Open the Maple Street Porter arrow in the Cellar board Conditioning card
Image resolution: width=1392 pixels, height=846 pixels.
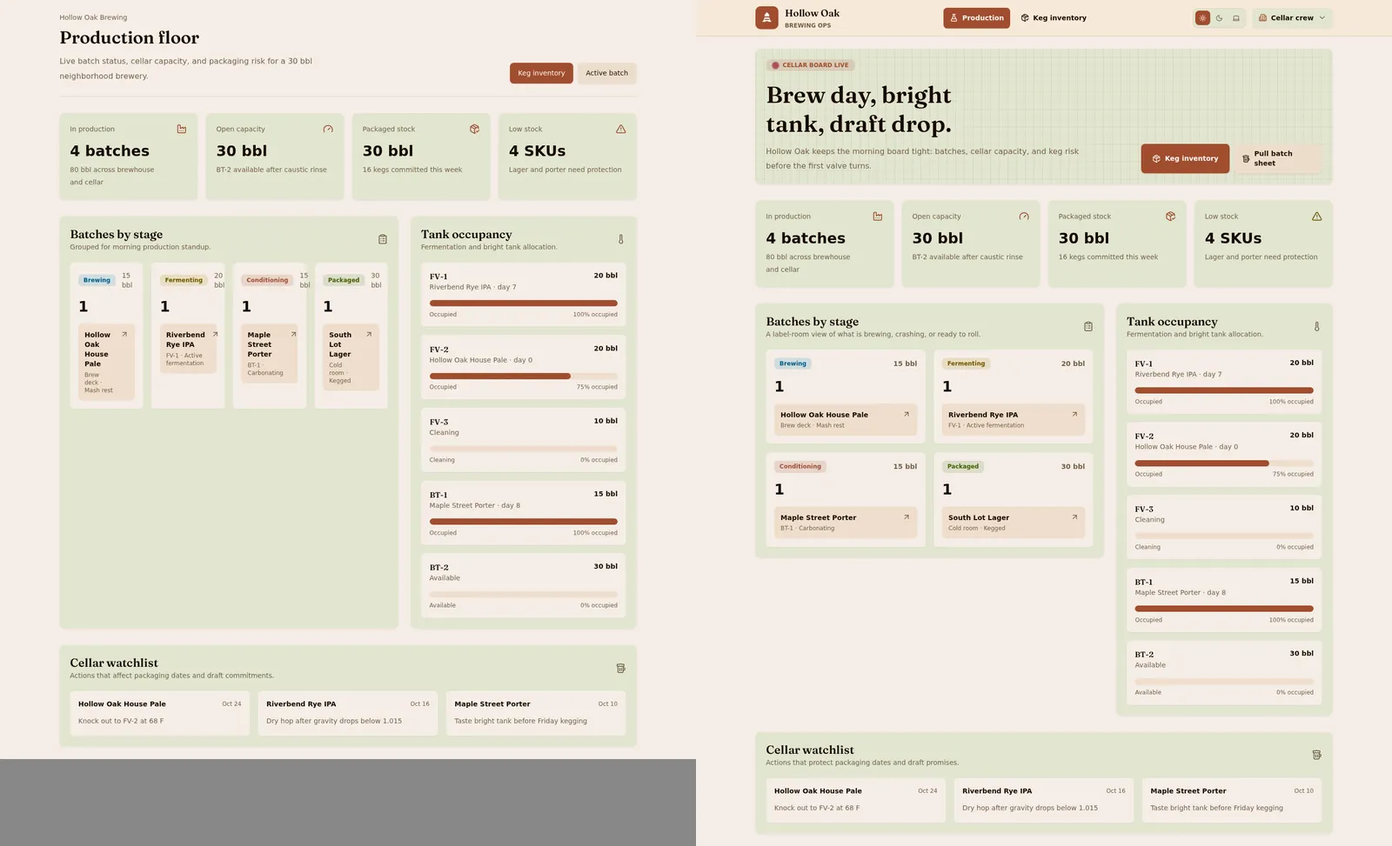(x=907, y=516)
